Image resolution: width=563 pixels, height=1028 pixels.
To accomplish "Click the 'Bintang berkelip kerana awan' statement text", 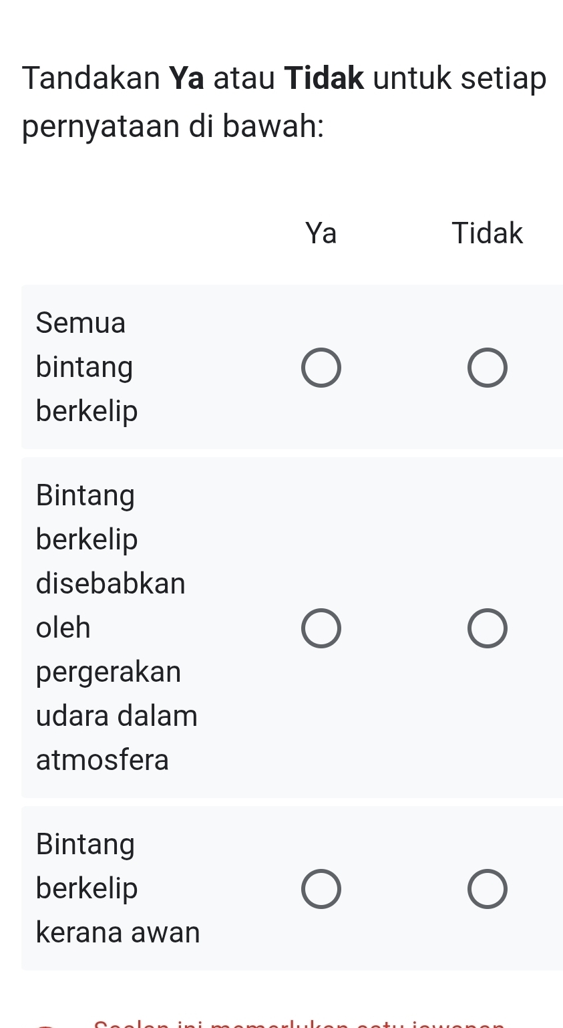I will pos(118,888).
